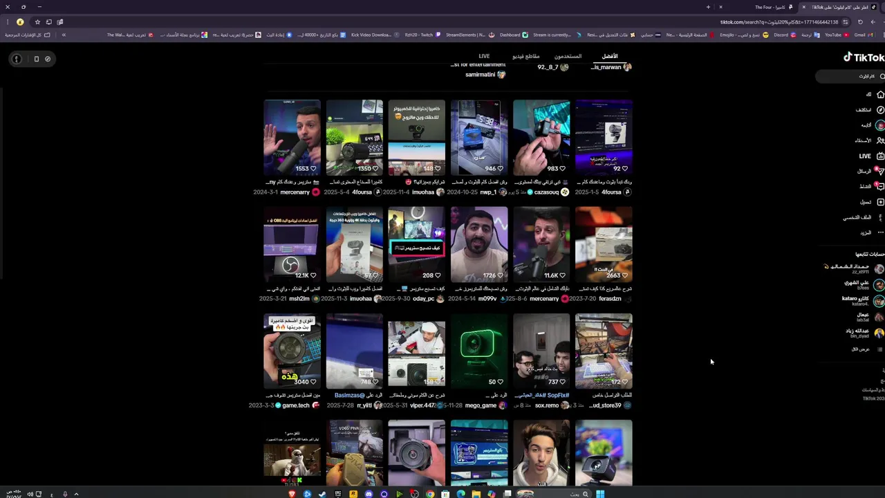
Task: Click the Upload plus icon in sidebar
Action: pyautogui.click(x=880, y=202)
